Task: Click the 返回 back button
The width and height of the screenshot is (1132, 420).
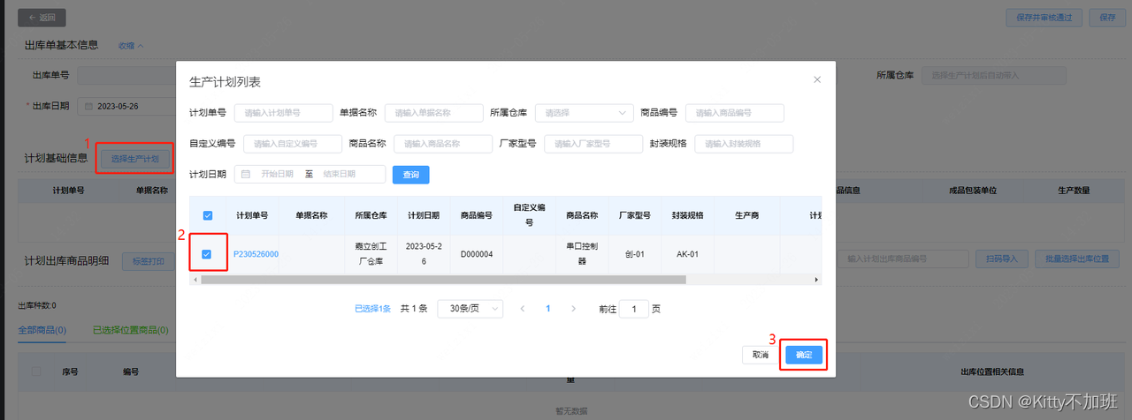Action: coord(42,18)
